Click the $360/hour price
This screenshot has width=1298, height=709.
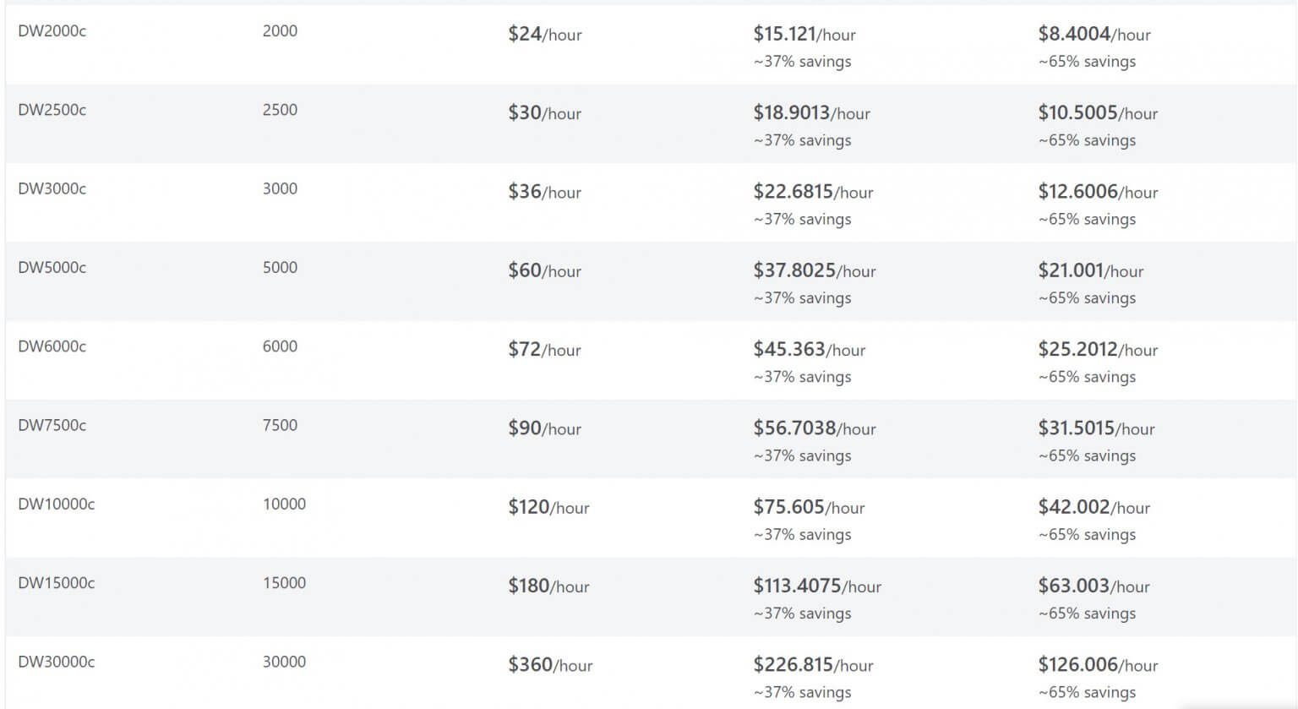[550, 665]
